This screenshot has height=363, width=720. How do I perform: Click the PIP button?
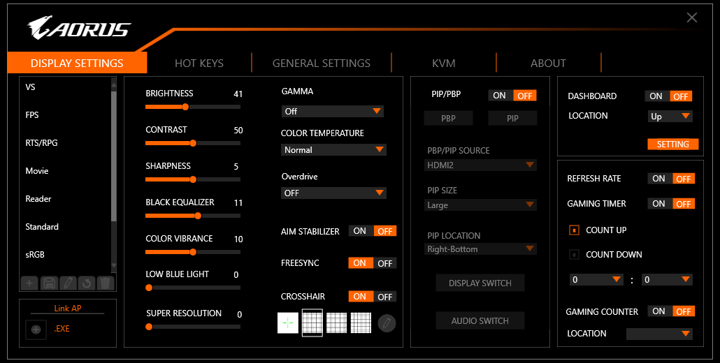tap(512, 118)
